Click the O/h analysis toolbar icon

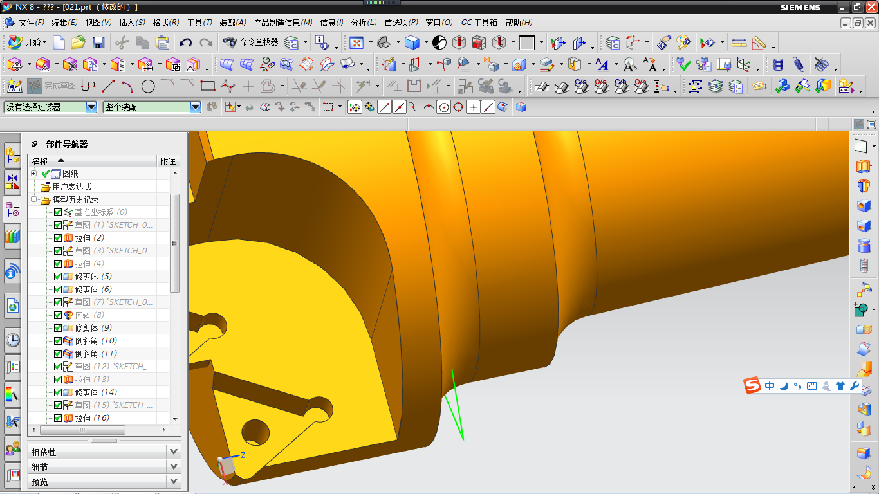641,86
